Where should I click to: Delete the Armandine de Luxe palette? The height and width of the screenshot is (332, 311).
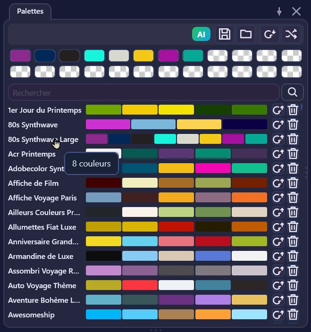coord(293,256)
